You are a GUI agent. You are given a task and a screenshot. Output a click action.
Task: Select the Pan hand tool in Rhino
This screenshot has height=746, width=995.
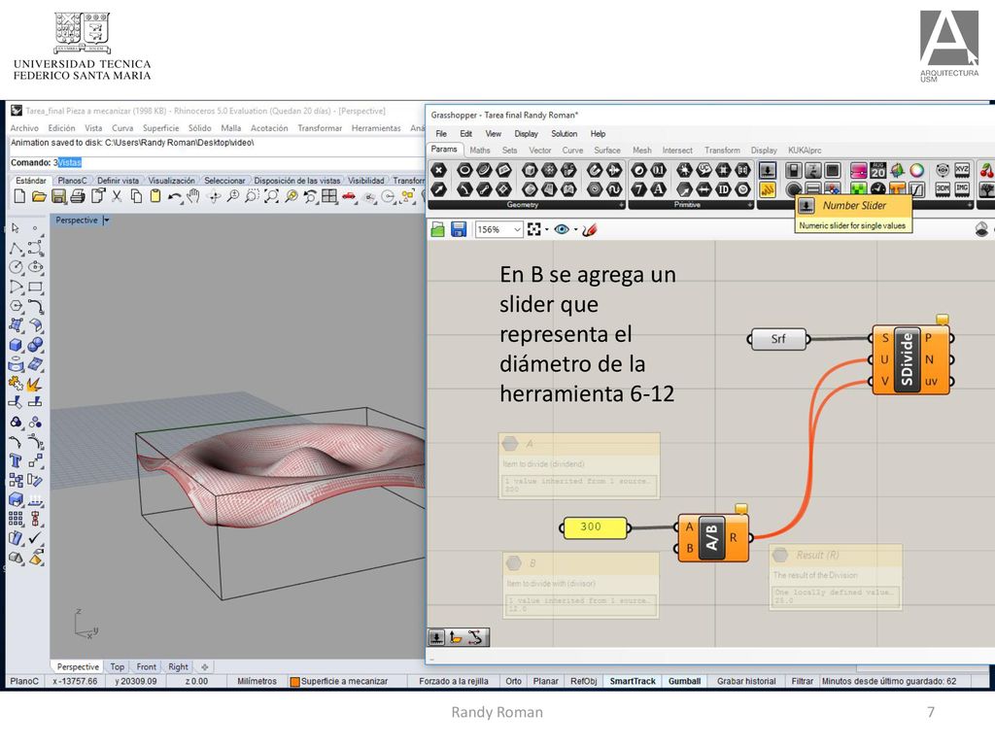193,196
